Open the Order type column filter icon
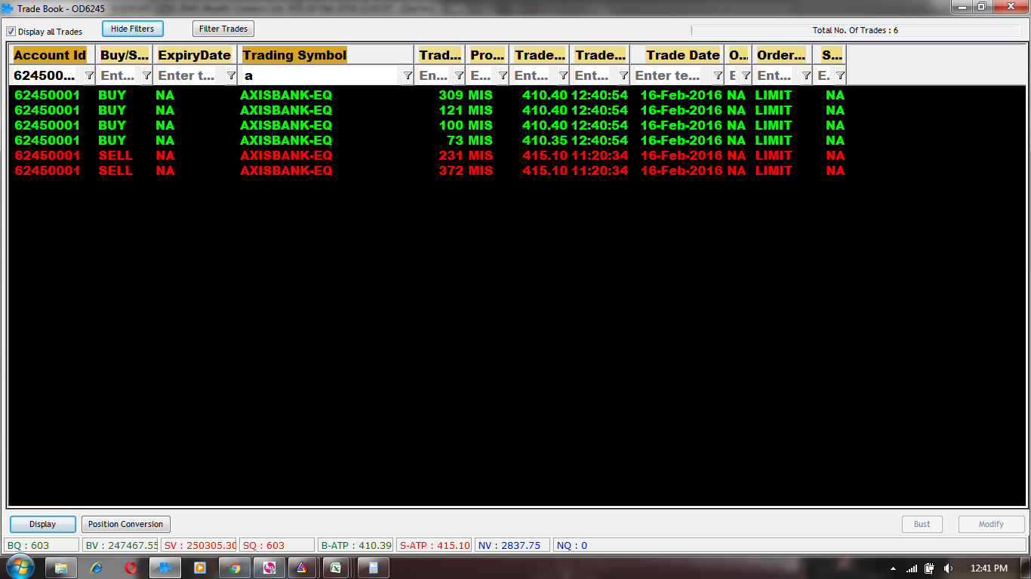The height and width of the screenshot is (579, 1031). click(x=806, y=75)
